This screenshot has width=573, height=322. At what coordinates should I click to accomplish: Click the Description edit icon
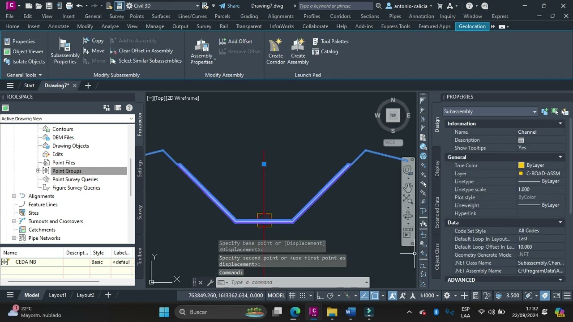pyautogui.click(x=521, y=140)
